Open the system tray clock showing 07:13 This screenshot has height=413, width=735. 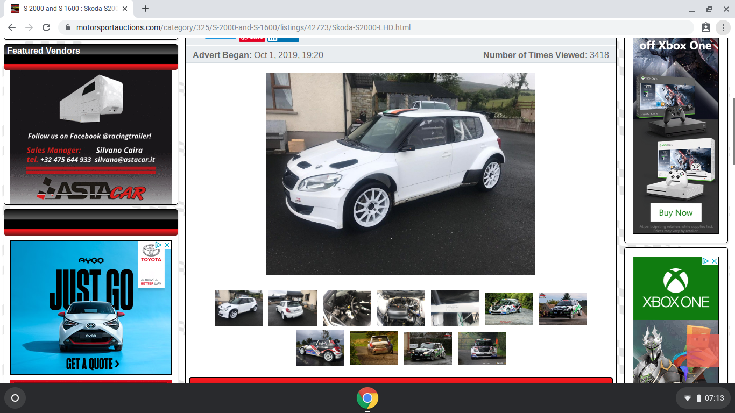tap(714, 398)
